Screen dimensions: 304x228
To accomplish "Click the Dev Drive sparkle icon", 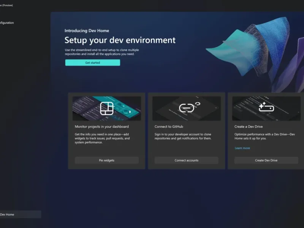I will point(266,107).
